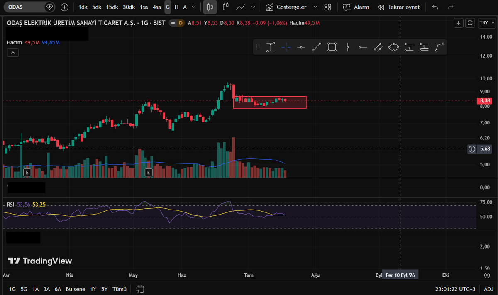Open the Göstergeler indicators menu

pyautogui.click(x=287, y=7)
